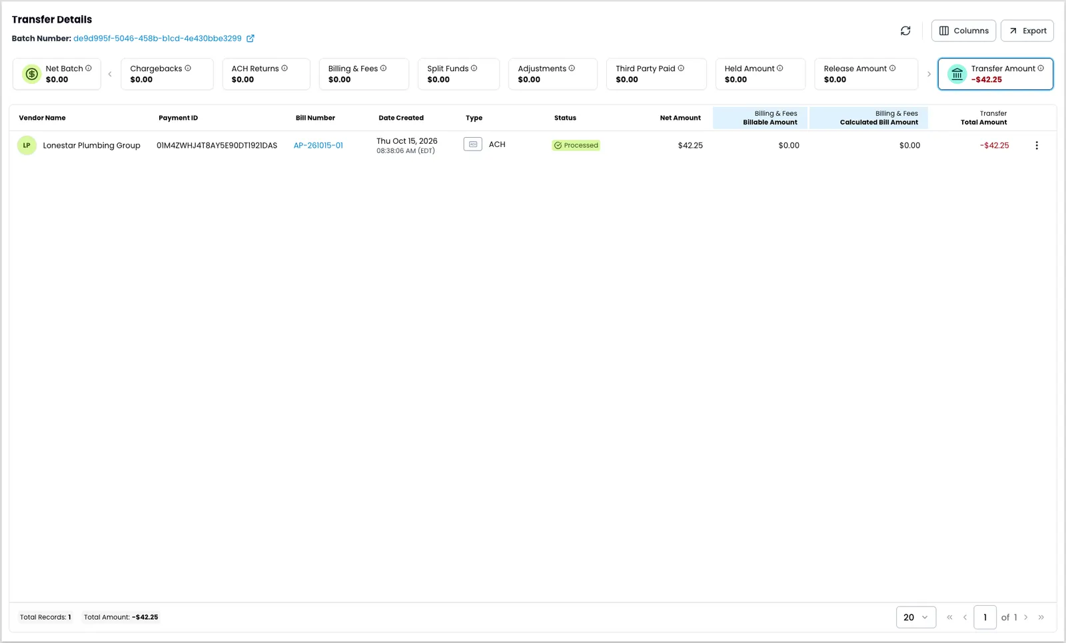Click Total Amount -$42.25 footer label

(121, 617)
